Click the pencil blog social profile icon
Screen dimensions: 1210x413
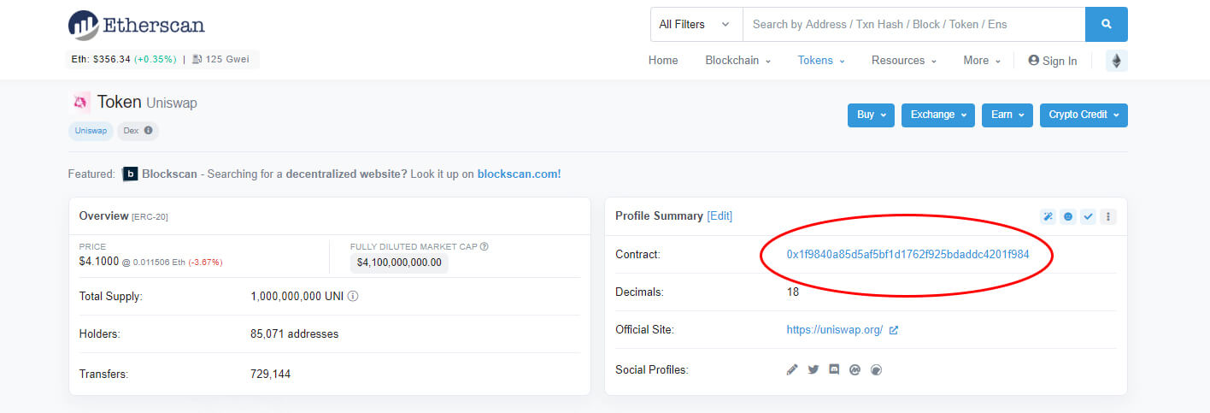pos(792,370)
